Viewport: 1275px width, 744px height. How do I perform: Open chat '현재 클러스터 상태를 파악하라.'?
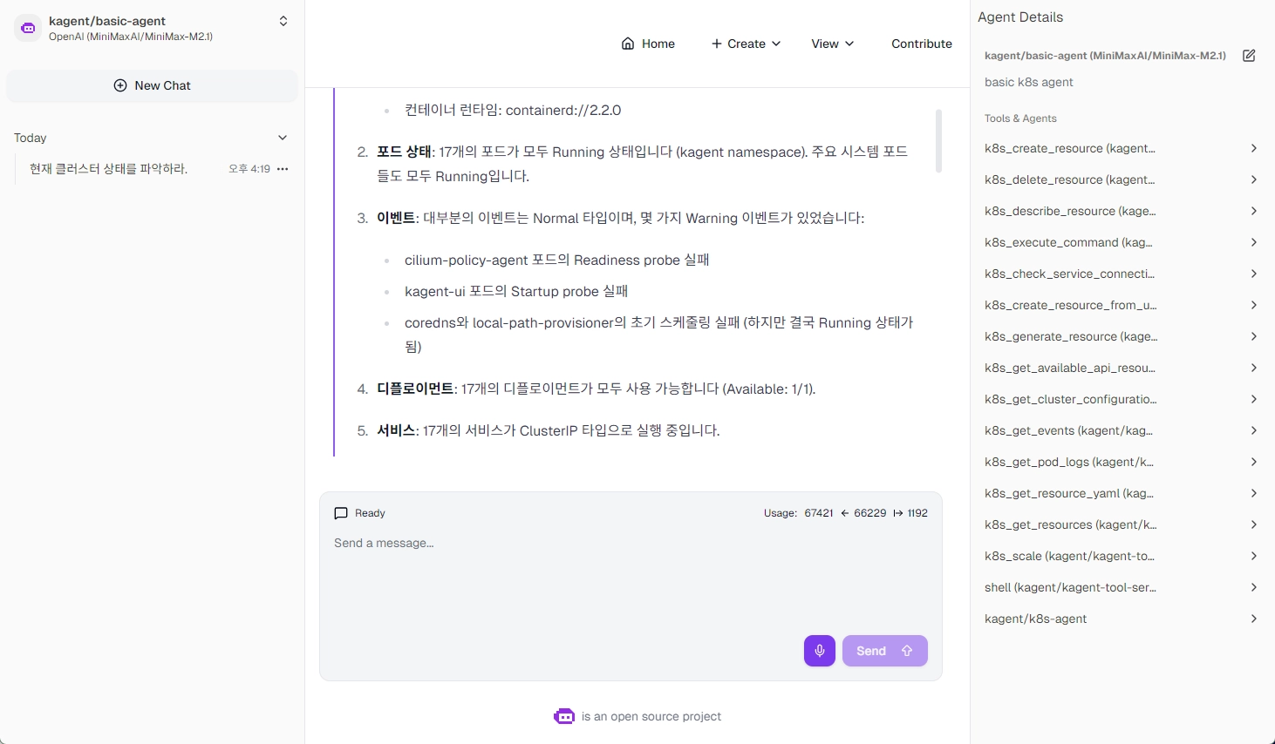(x=109, y=169)
